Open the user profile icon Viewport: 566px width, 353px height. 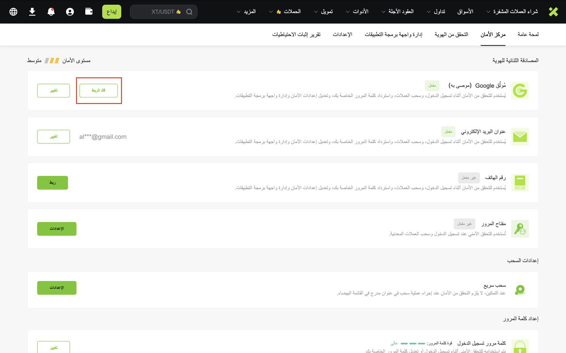[x=70, y=12]
